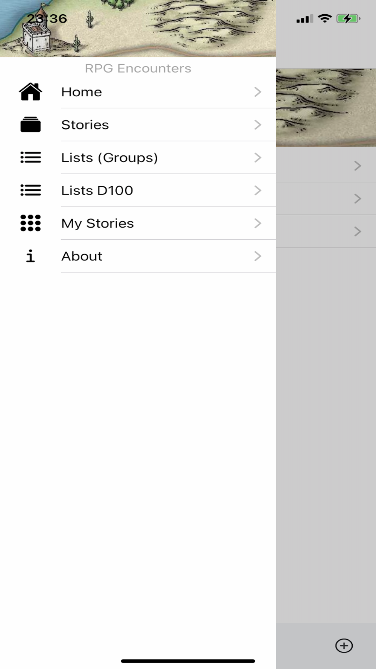Tap the circled plus add icon
The image size is (376, 669).
[344, 646]
